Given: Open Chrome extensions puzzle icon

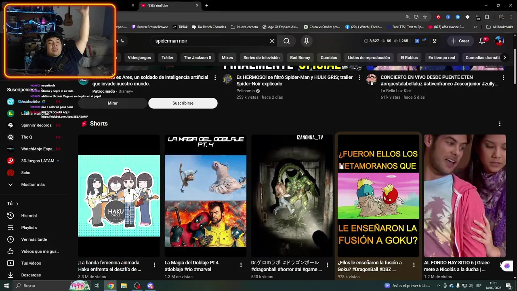Looking at the screenshot, I should click(487, 17).
